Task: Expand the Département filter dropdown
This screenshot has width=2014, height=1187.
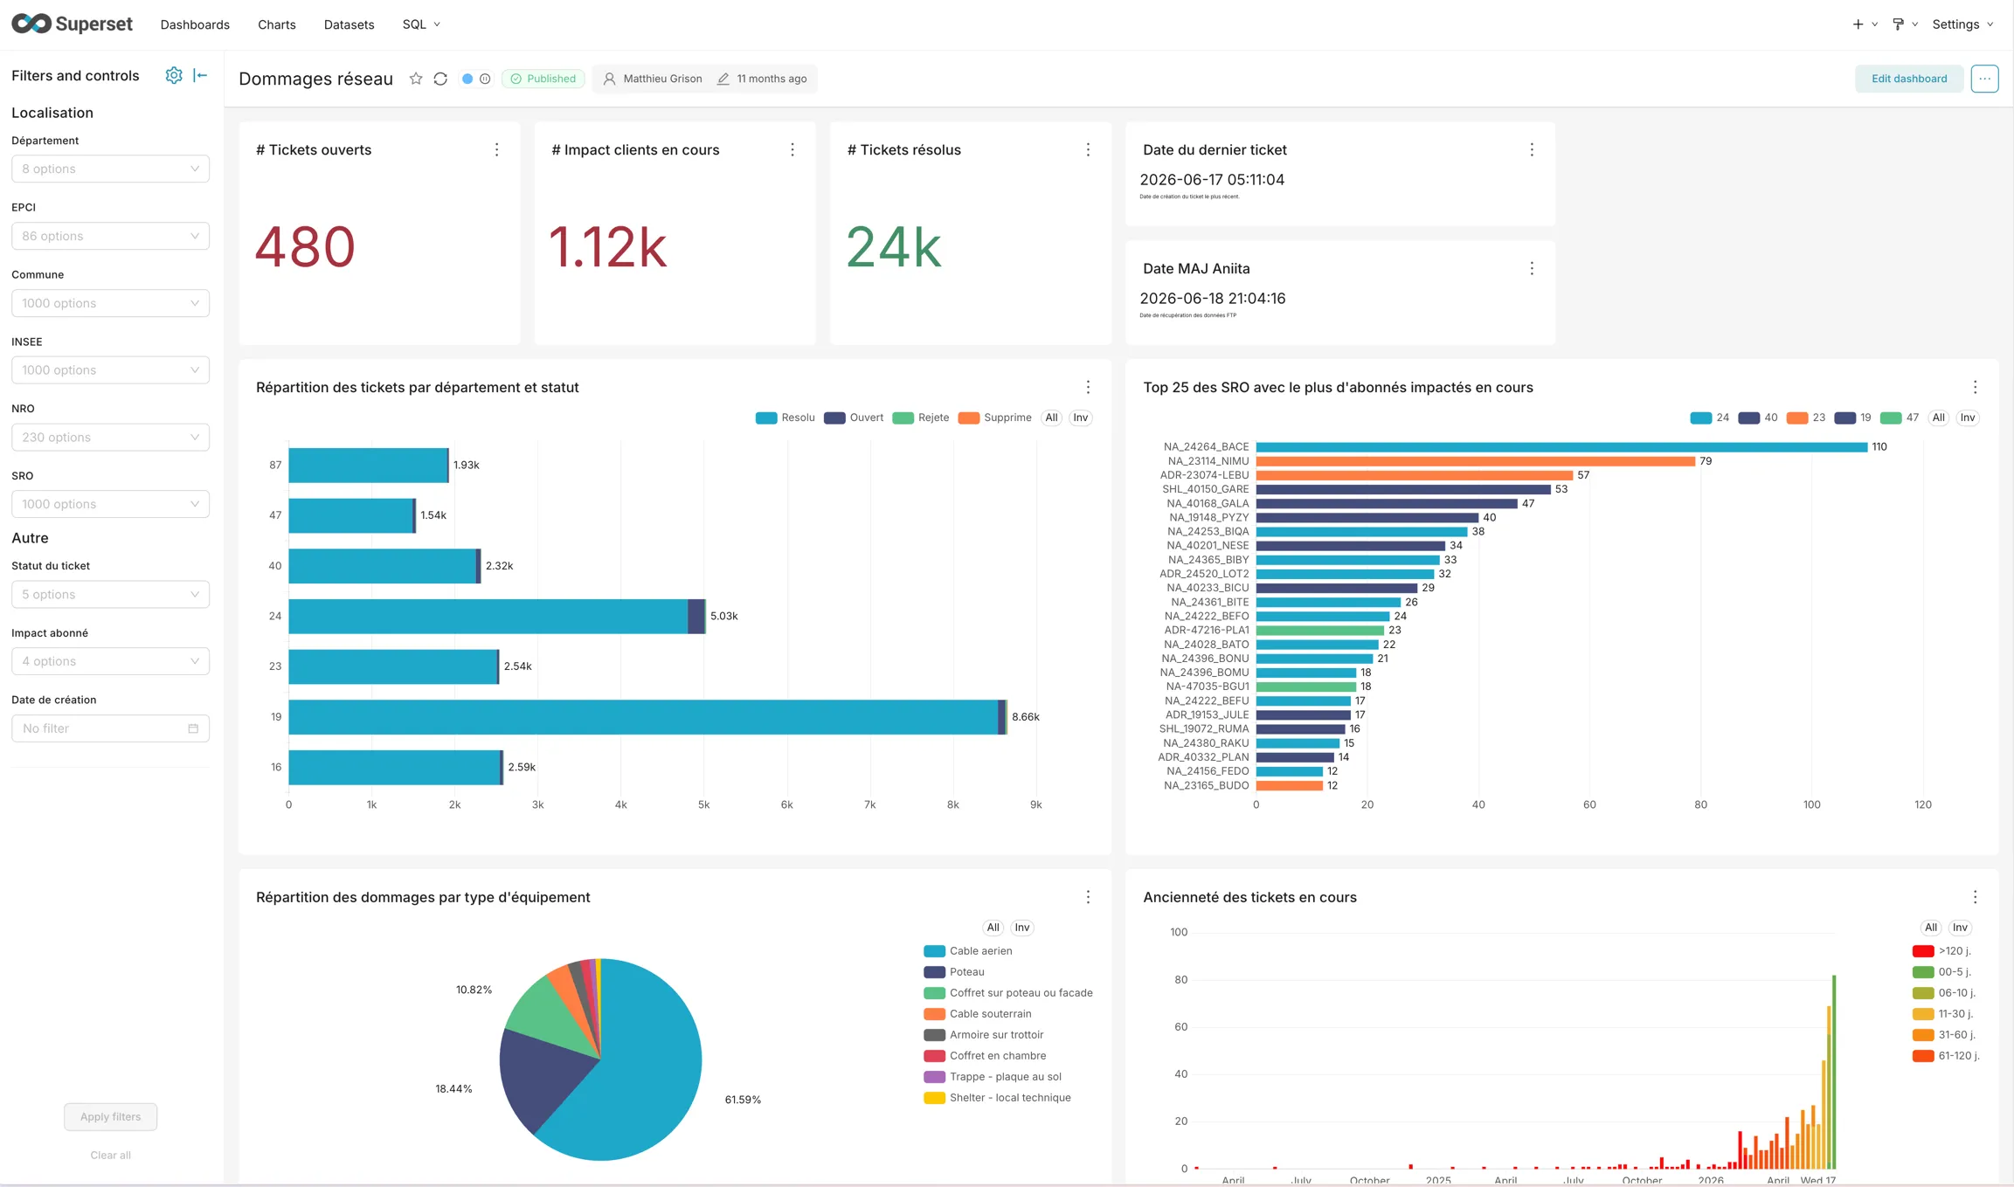Action: [x=110, y=169]
